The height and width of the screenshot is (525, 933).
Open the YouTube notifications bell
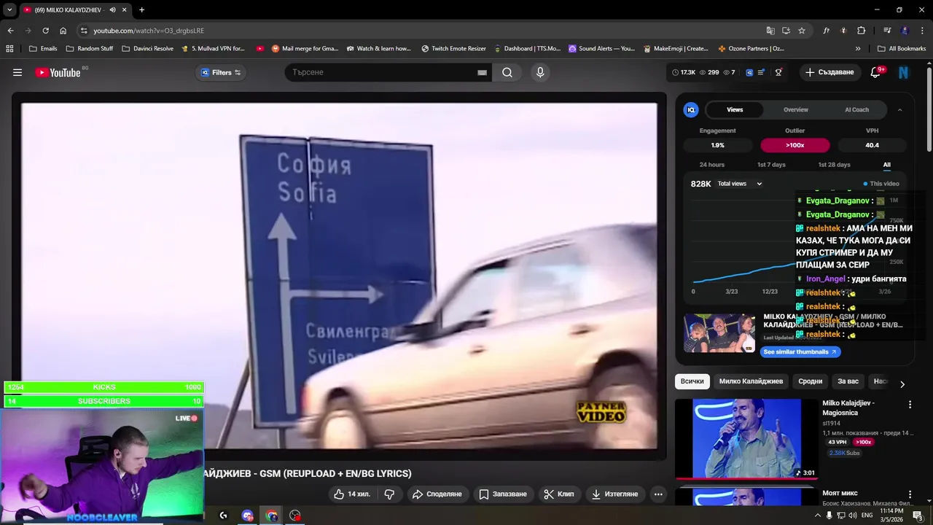coord(876,72)
